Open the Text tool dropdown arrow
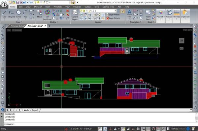This screenshot has width=198, height=131. point(129,19)
